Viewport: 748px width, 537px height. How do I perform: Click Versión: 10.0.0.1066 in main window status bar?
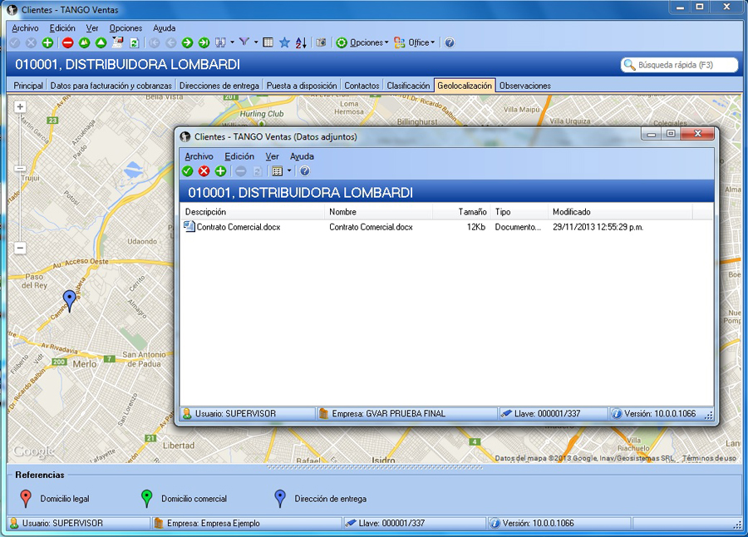click(559, 523)
